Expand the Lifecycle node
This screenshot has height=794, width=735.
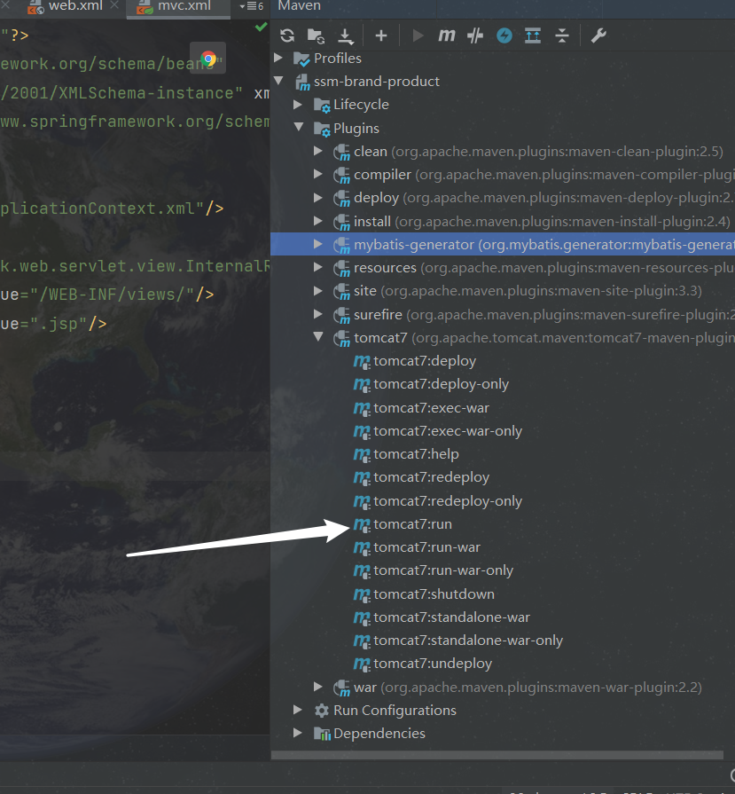(298, 105)
